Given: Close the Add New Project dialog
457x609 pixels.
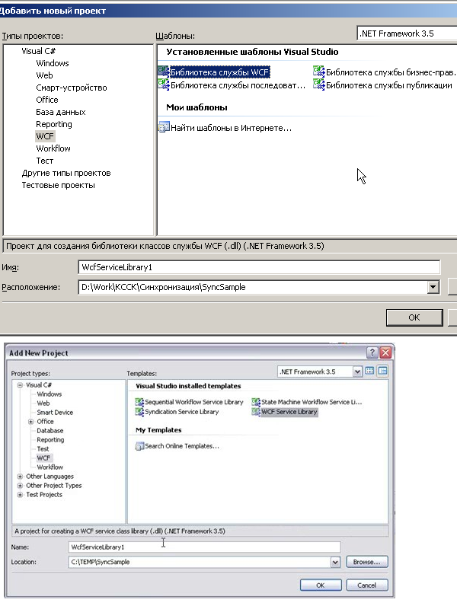Looking at the screenshot, I should [385, 352].
